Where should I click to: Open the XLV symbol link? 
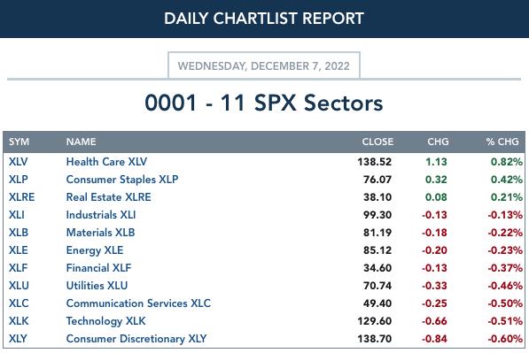(x=19, y=162)
